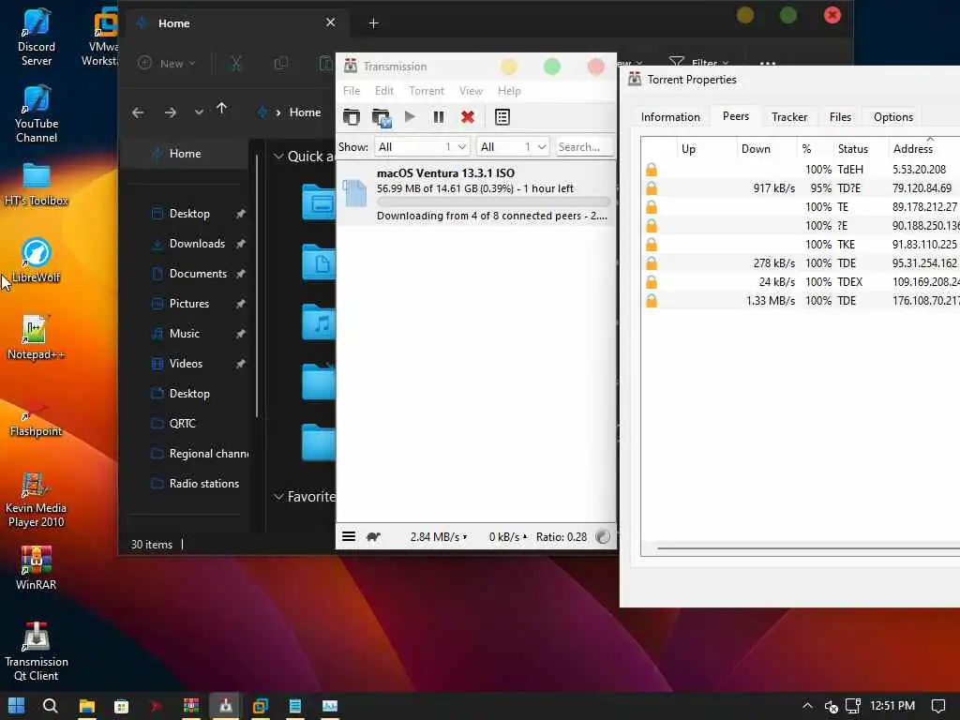This screenshot has width=960, height=720.
Task: Click Ratio: 0.28 in status bar
Action: (x=562, y=536)
